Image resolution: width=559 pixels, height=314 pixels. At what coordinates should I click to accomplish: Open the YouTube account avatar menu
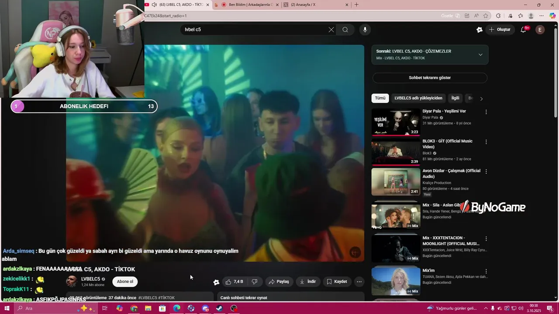(540, 30)
